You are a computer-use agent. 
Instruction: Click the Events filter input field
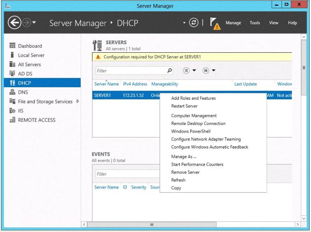point(127,174)
